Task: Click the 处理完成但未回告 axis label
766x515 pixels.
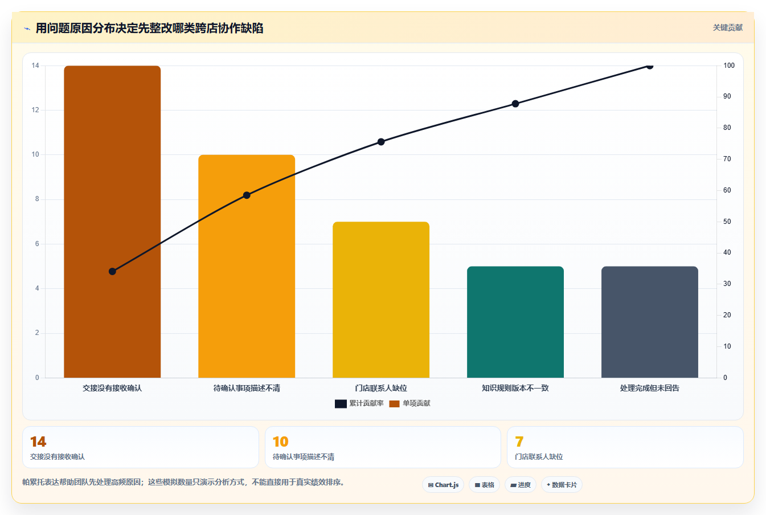Action: tap(650, 388)
